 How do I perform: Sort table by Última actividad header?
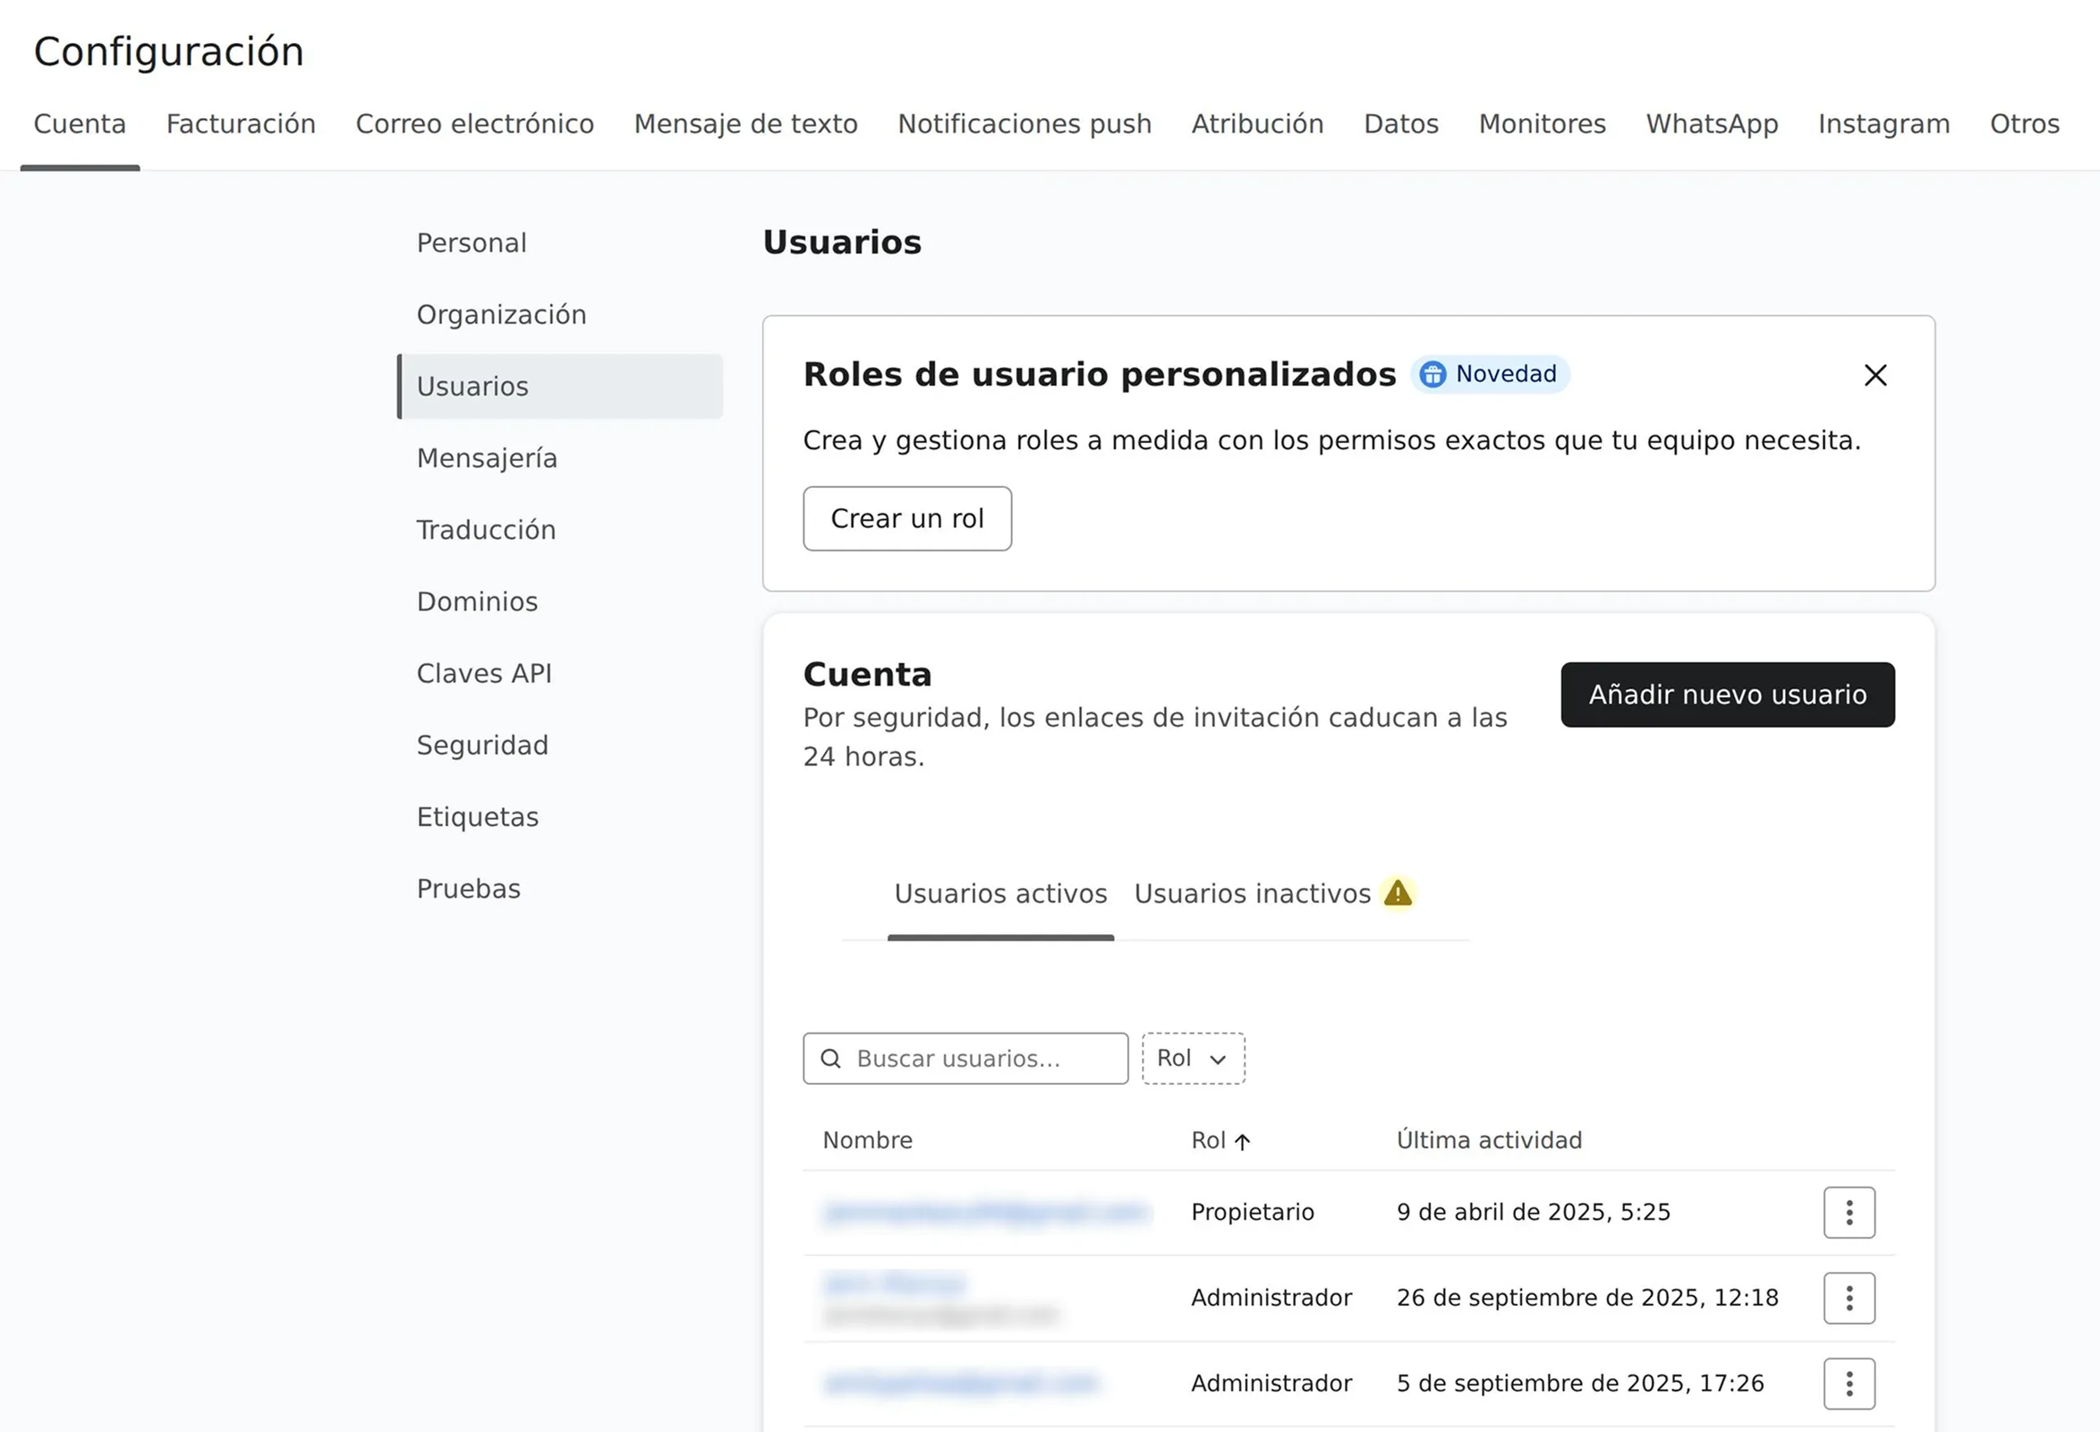[1489, 1140]
